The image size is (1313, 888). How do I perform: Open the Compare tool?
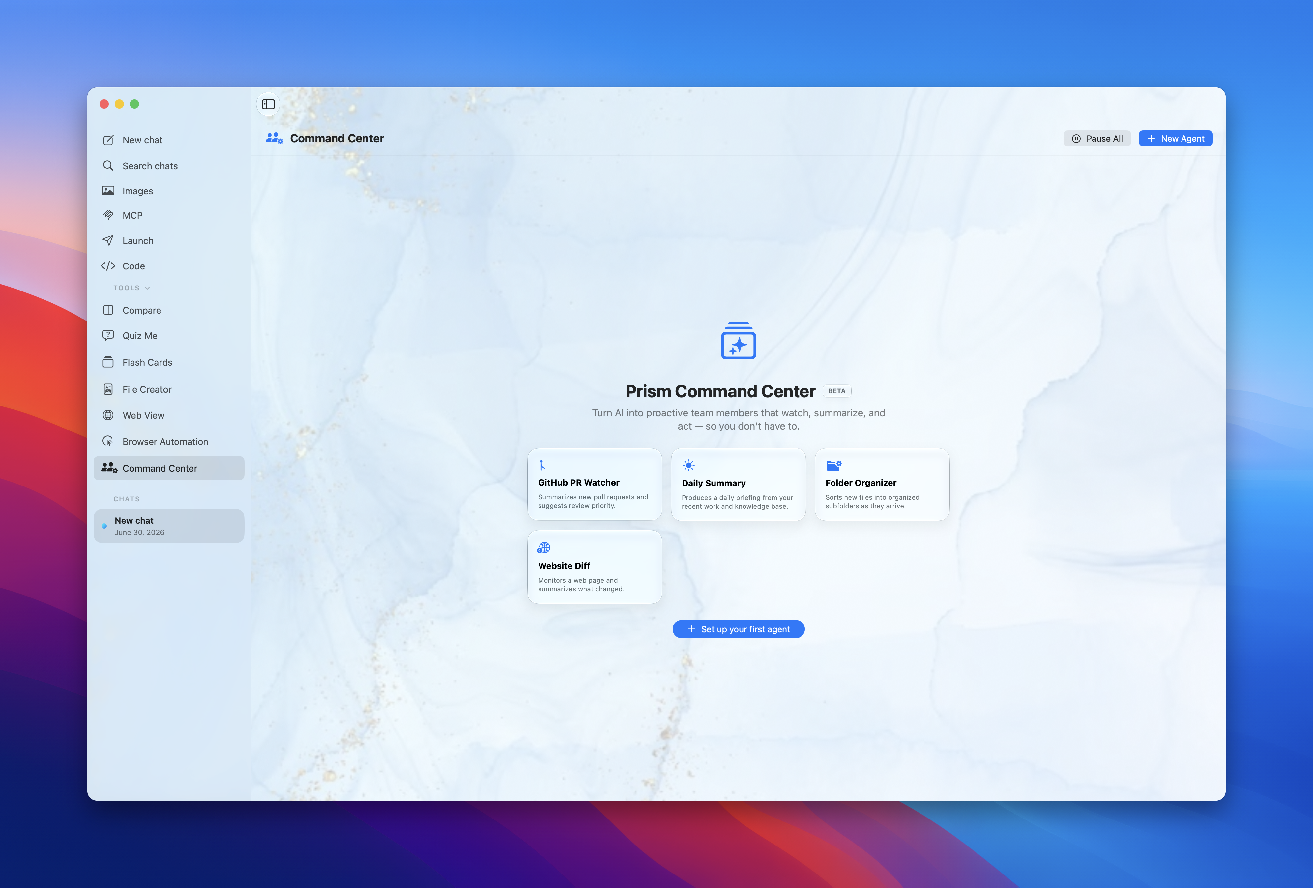[x=169, y=310]
